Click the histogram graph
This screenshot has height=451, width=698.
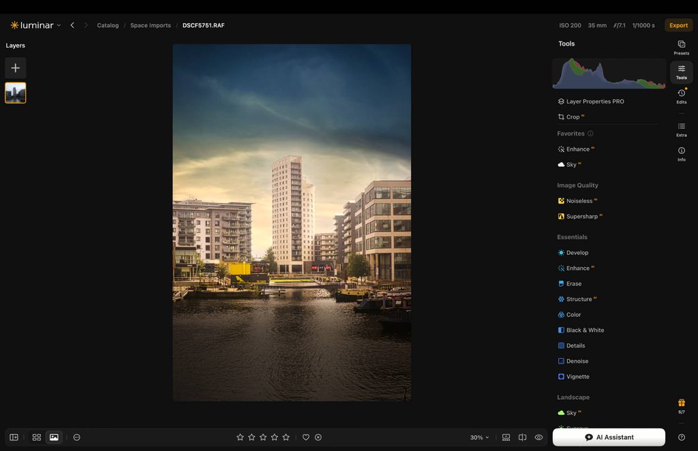[x=609, y=74]
